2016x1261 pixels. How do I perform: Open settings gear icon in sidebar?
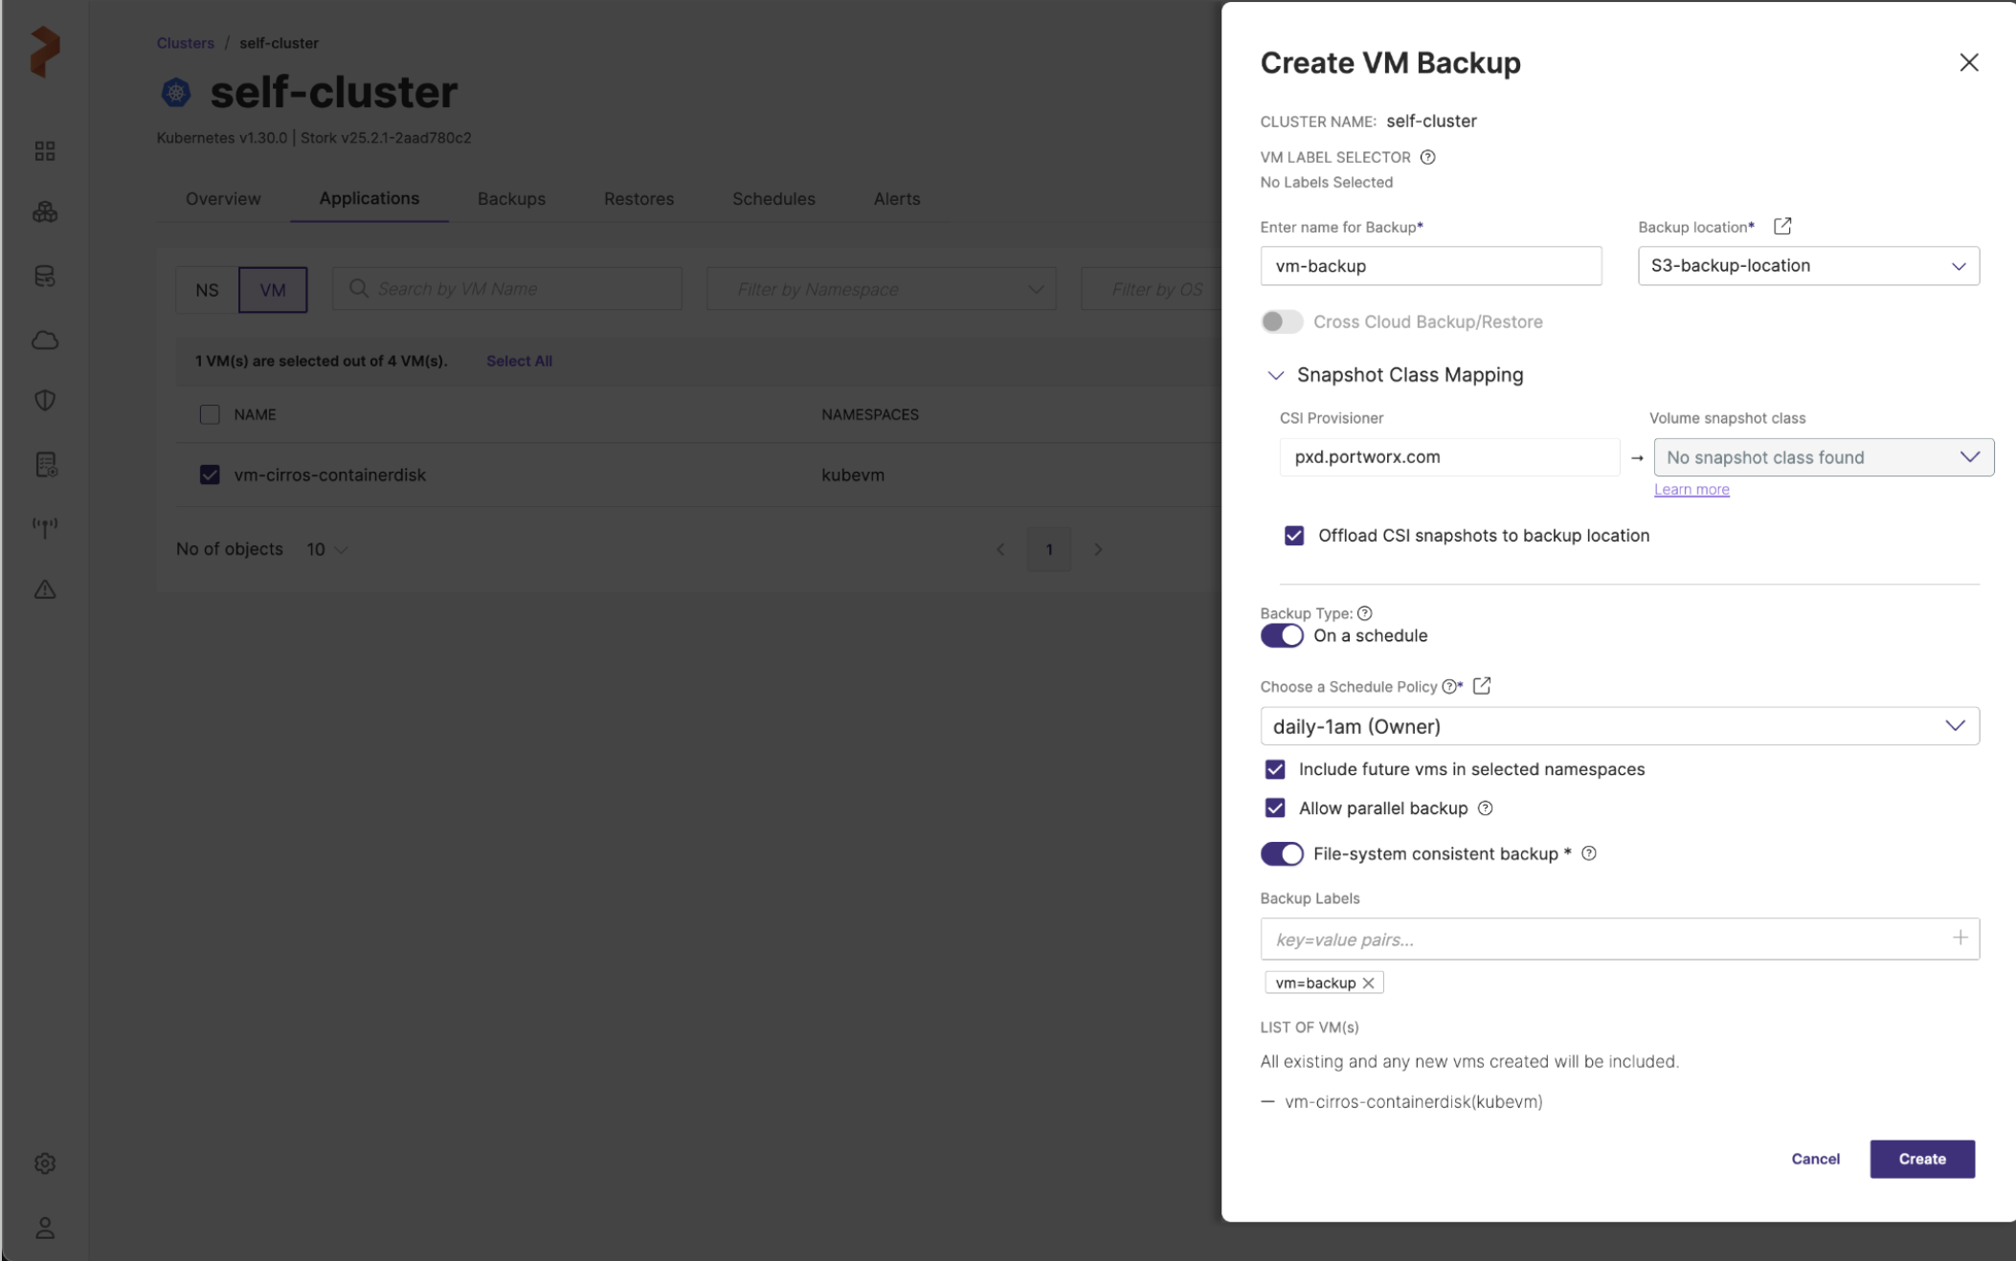(45, 1163)
